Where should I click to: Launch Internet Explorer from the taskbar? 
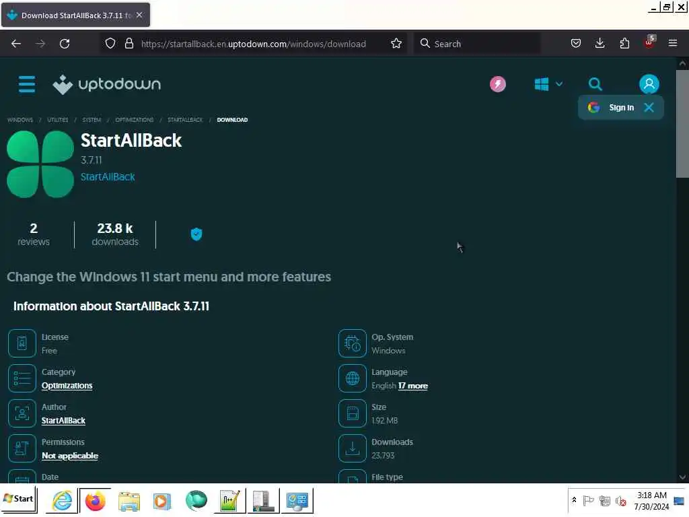62,501
